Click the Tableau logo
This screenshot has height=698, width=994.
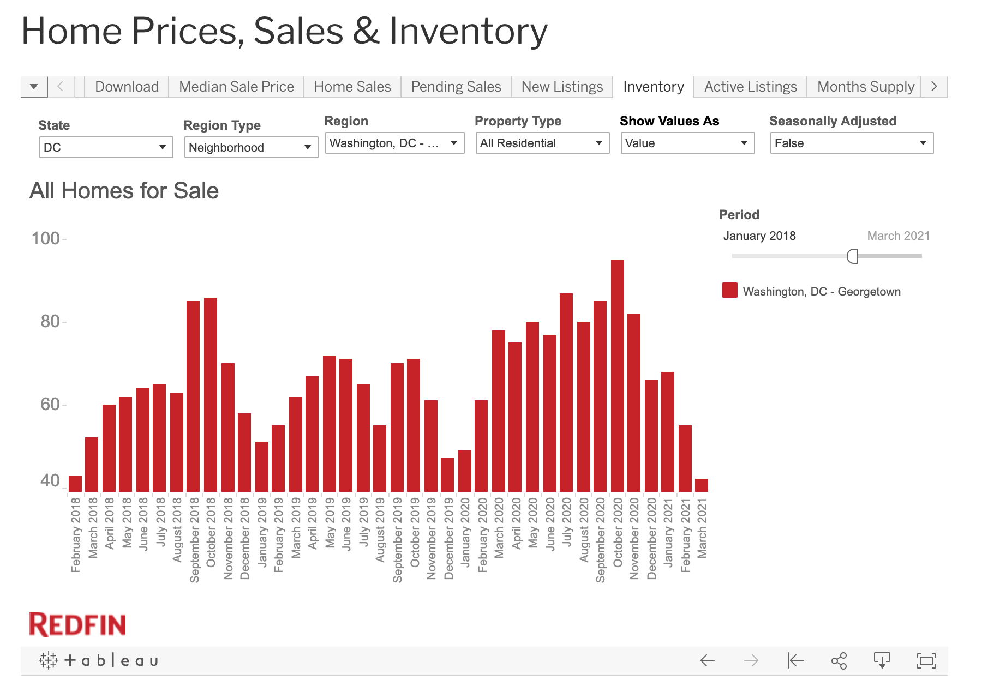99,661
